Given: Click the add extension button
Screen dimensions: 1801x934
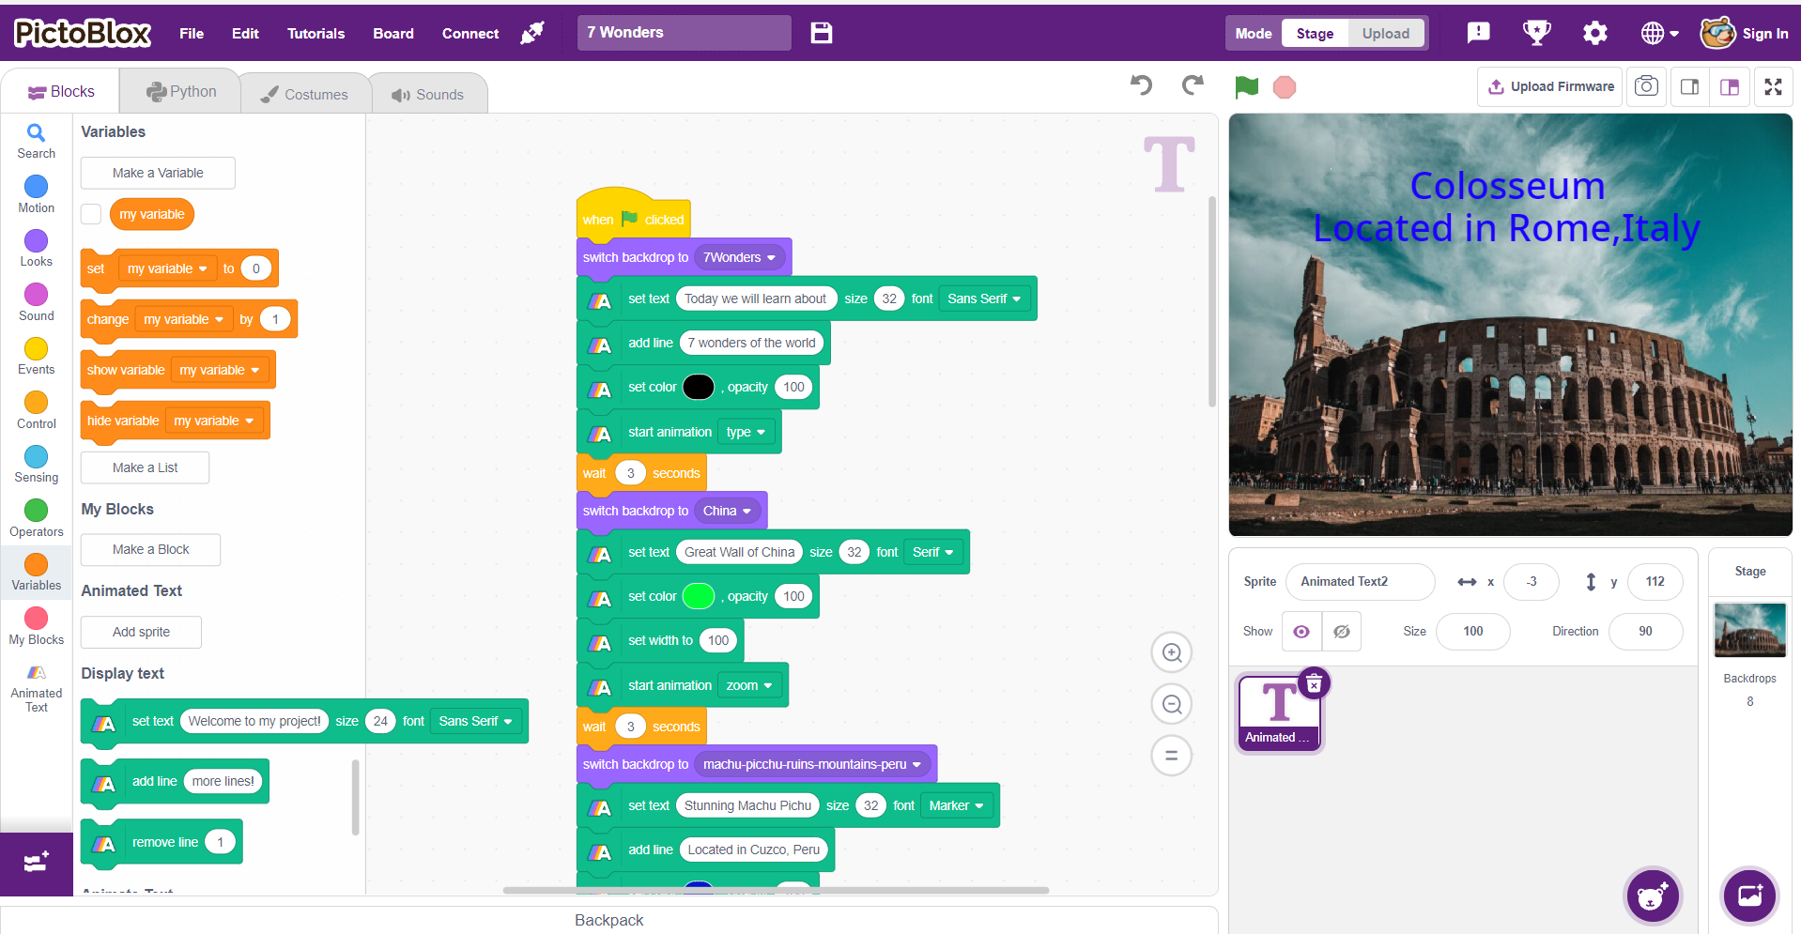Looking at the screenshot, I should 37,863.
